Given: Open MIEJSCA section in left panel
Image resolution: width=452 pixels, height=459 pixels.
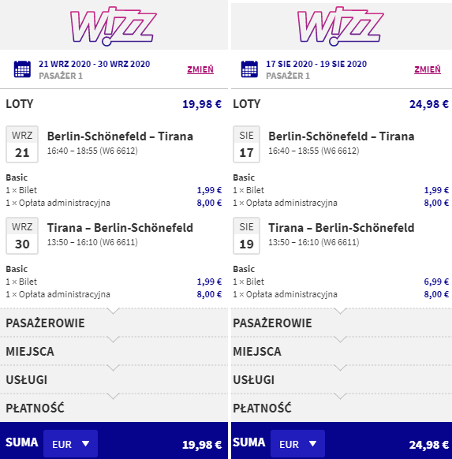Looking at the screenshot, I should tap(114, 351).
